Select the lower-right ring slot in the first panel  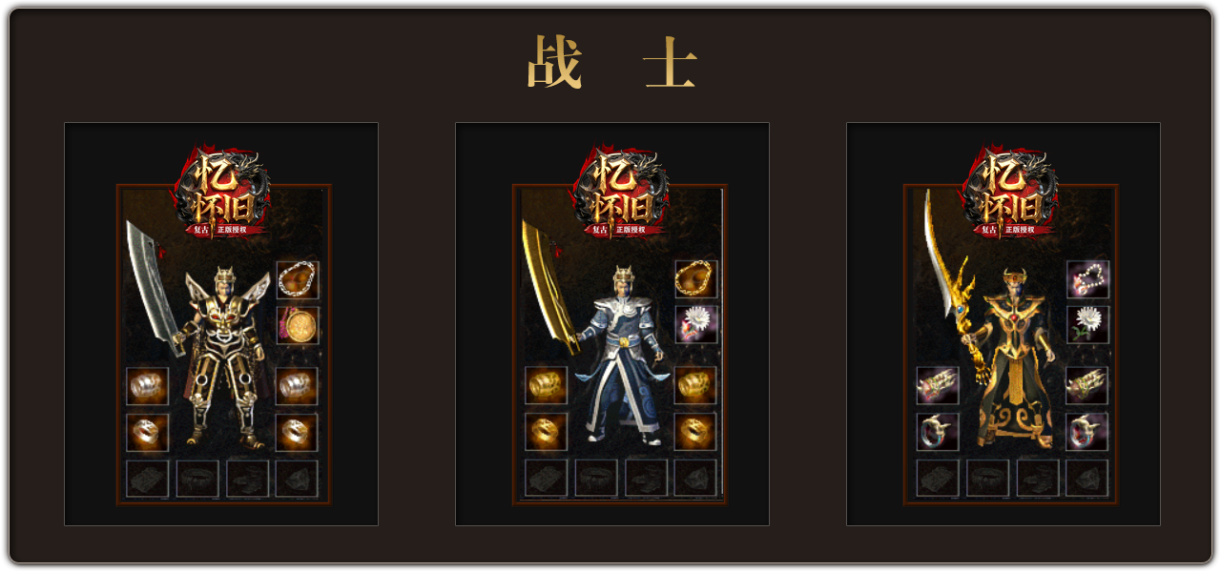pos(298,432)
